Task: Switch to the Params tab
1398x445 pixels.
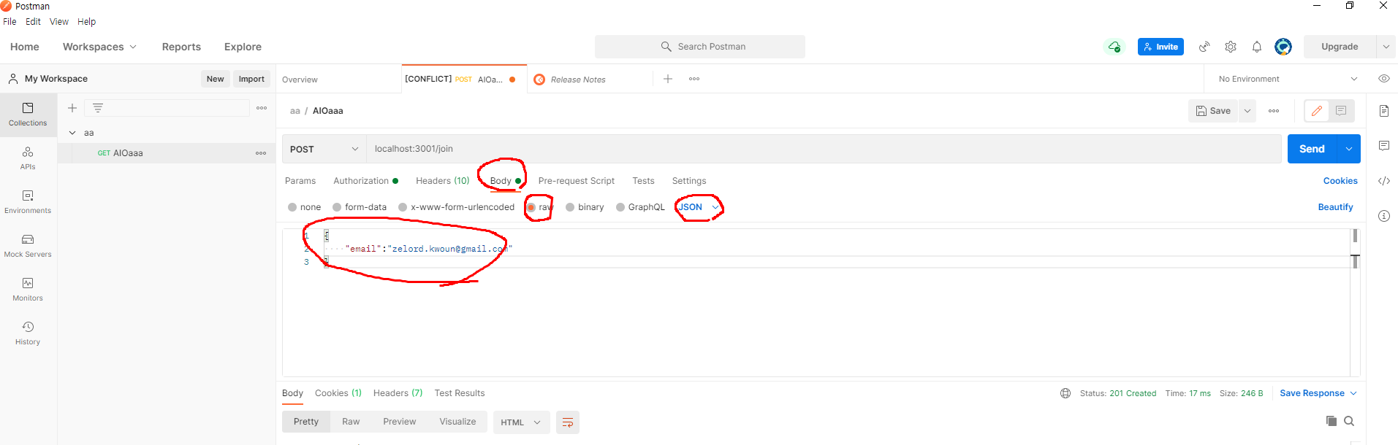Action: [300, 181]
